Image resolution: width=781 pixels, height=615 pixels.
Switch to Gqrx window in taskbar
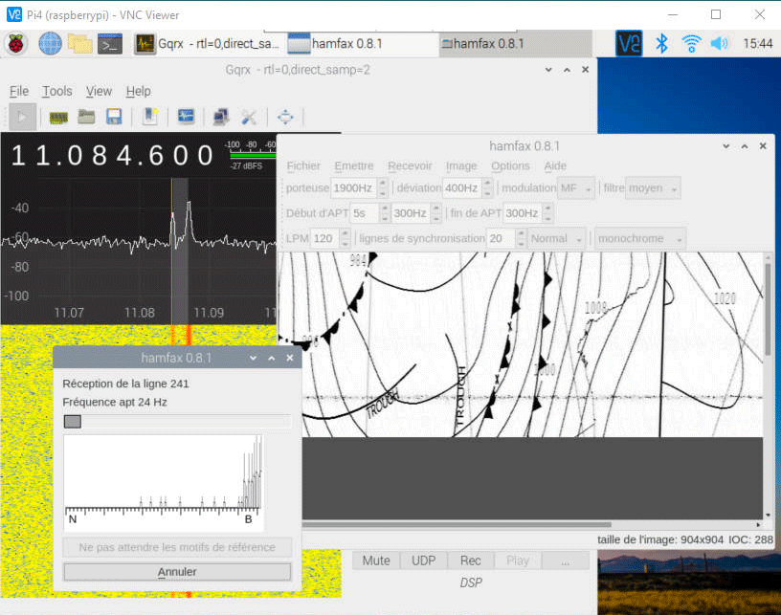coord(209,44)
